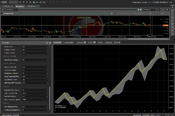Click the chart horizontal scrollbar

coord(148,39)
